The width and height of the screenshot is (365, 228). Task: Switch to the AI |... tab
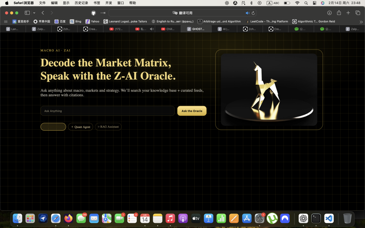pyautogui.click(x=224, y=29)
